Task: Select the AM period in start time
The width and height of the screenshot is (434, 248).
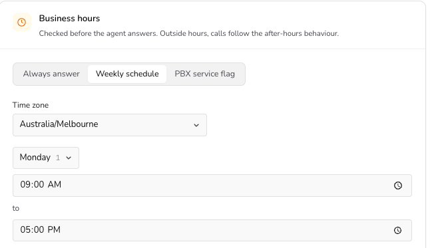Action: click(x=55, y=184)
